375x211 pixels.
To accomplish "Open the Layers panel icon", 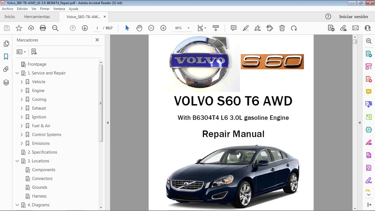I will [6, 82].
